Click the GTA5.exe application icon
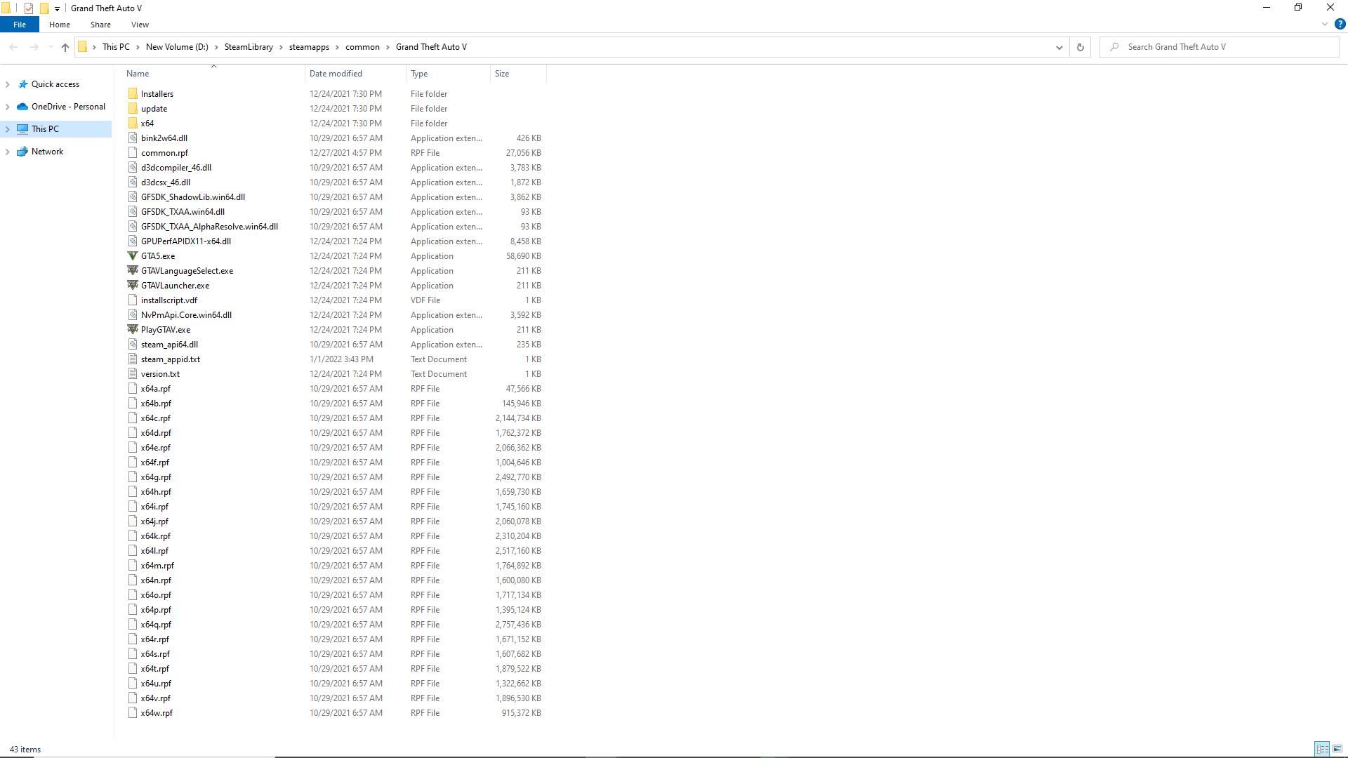 coord(133,256)
